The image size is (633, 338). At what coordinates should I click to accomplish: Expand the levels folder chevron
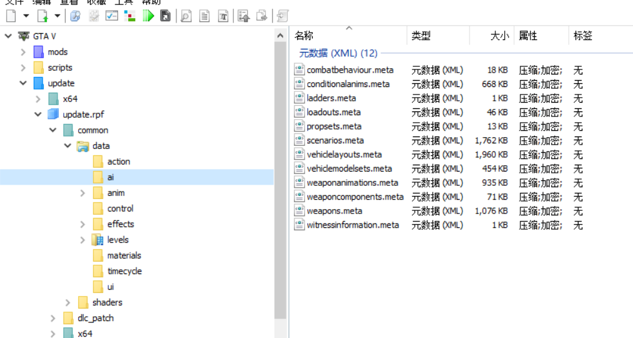[x=83, y=240]
